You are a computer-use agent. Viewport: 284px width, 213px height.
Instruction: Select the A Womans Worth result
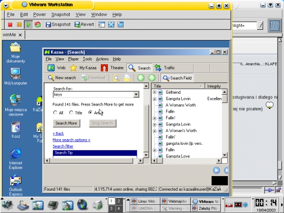click(181, 105)
